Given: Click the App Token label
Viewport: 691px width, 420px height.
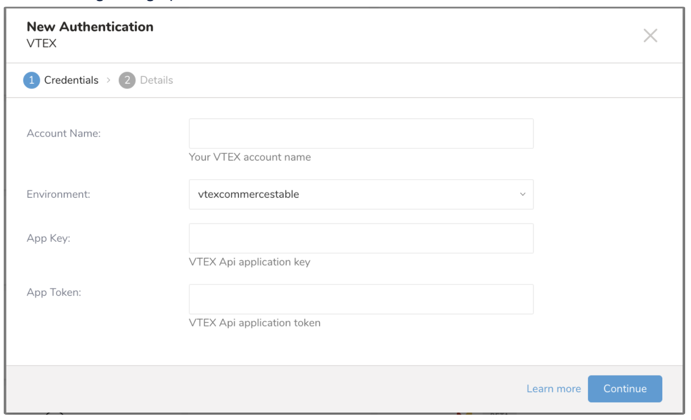Looking at the screenshot, I should 54,292.
